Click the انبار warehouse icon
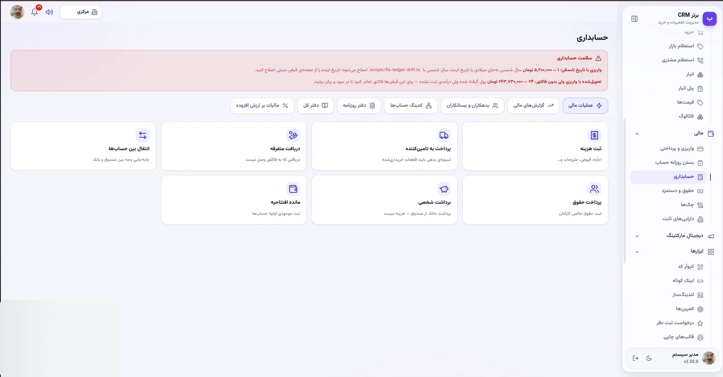This screenshot has height=377, width=723. point(700,74)
